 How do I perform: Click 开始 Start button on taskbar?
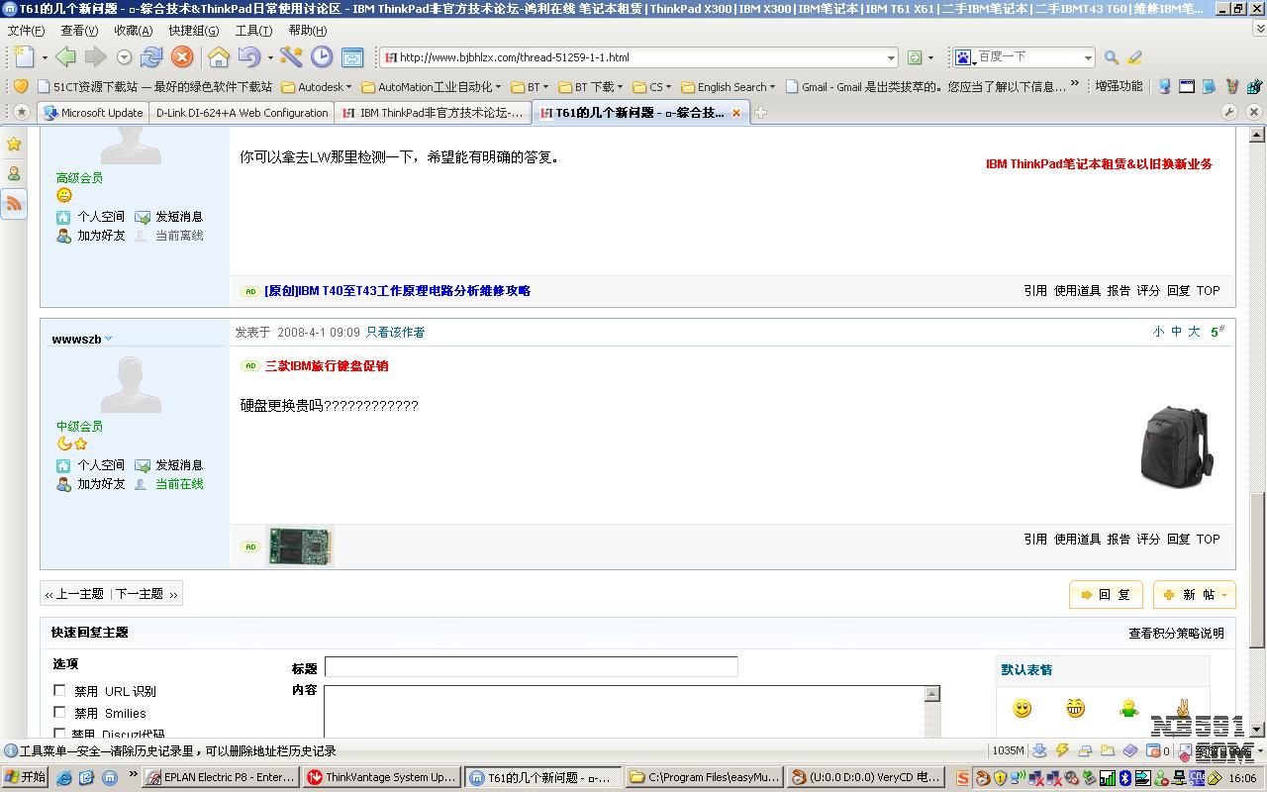coord(26,778)
